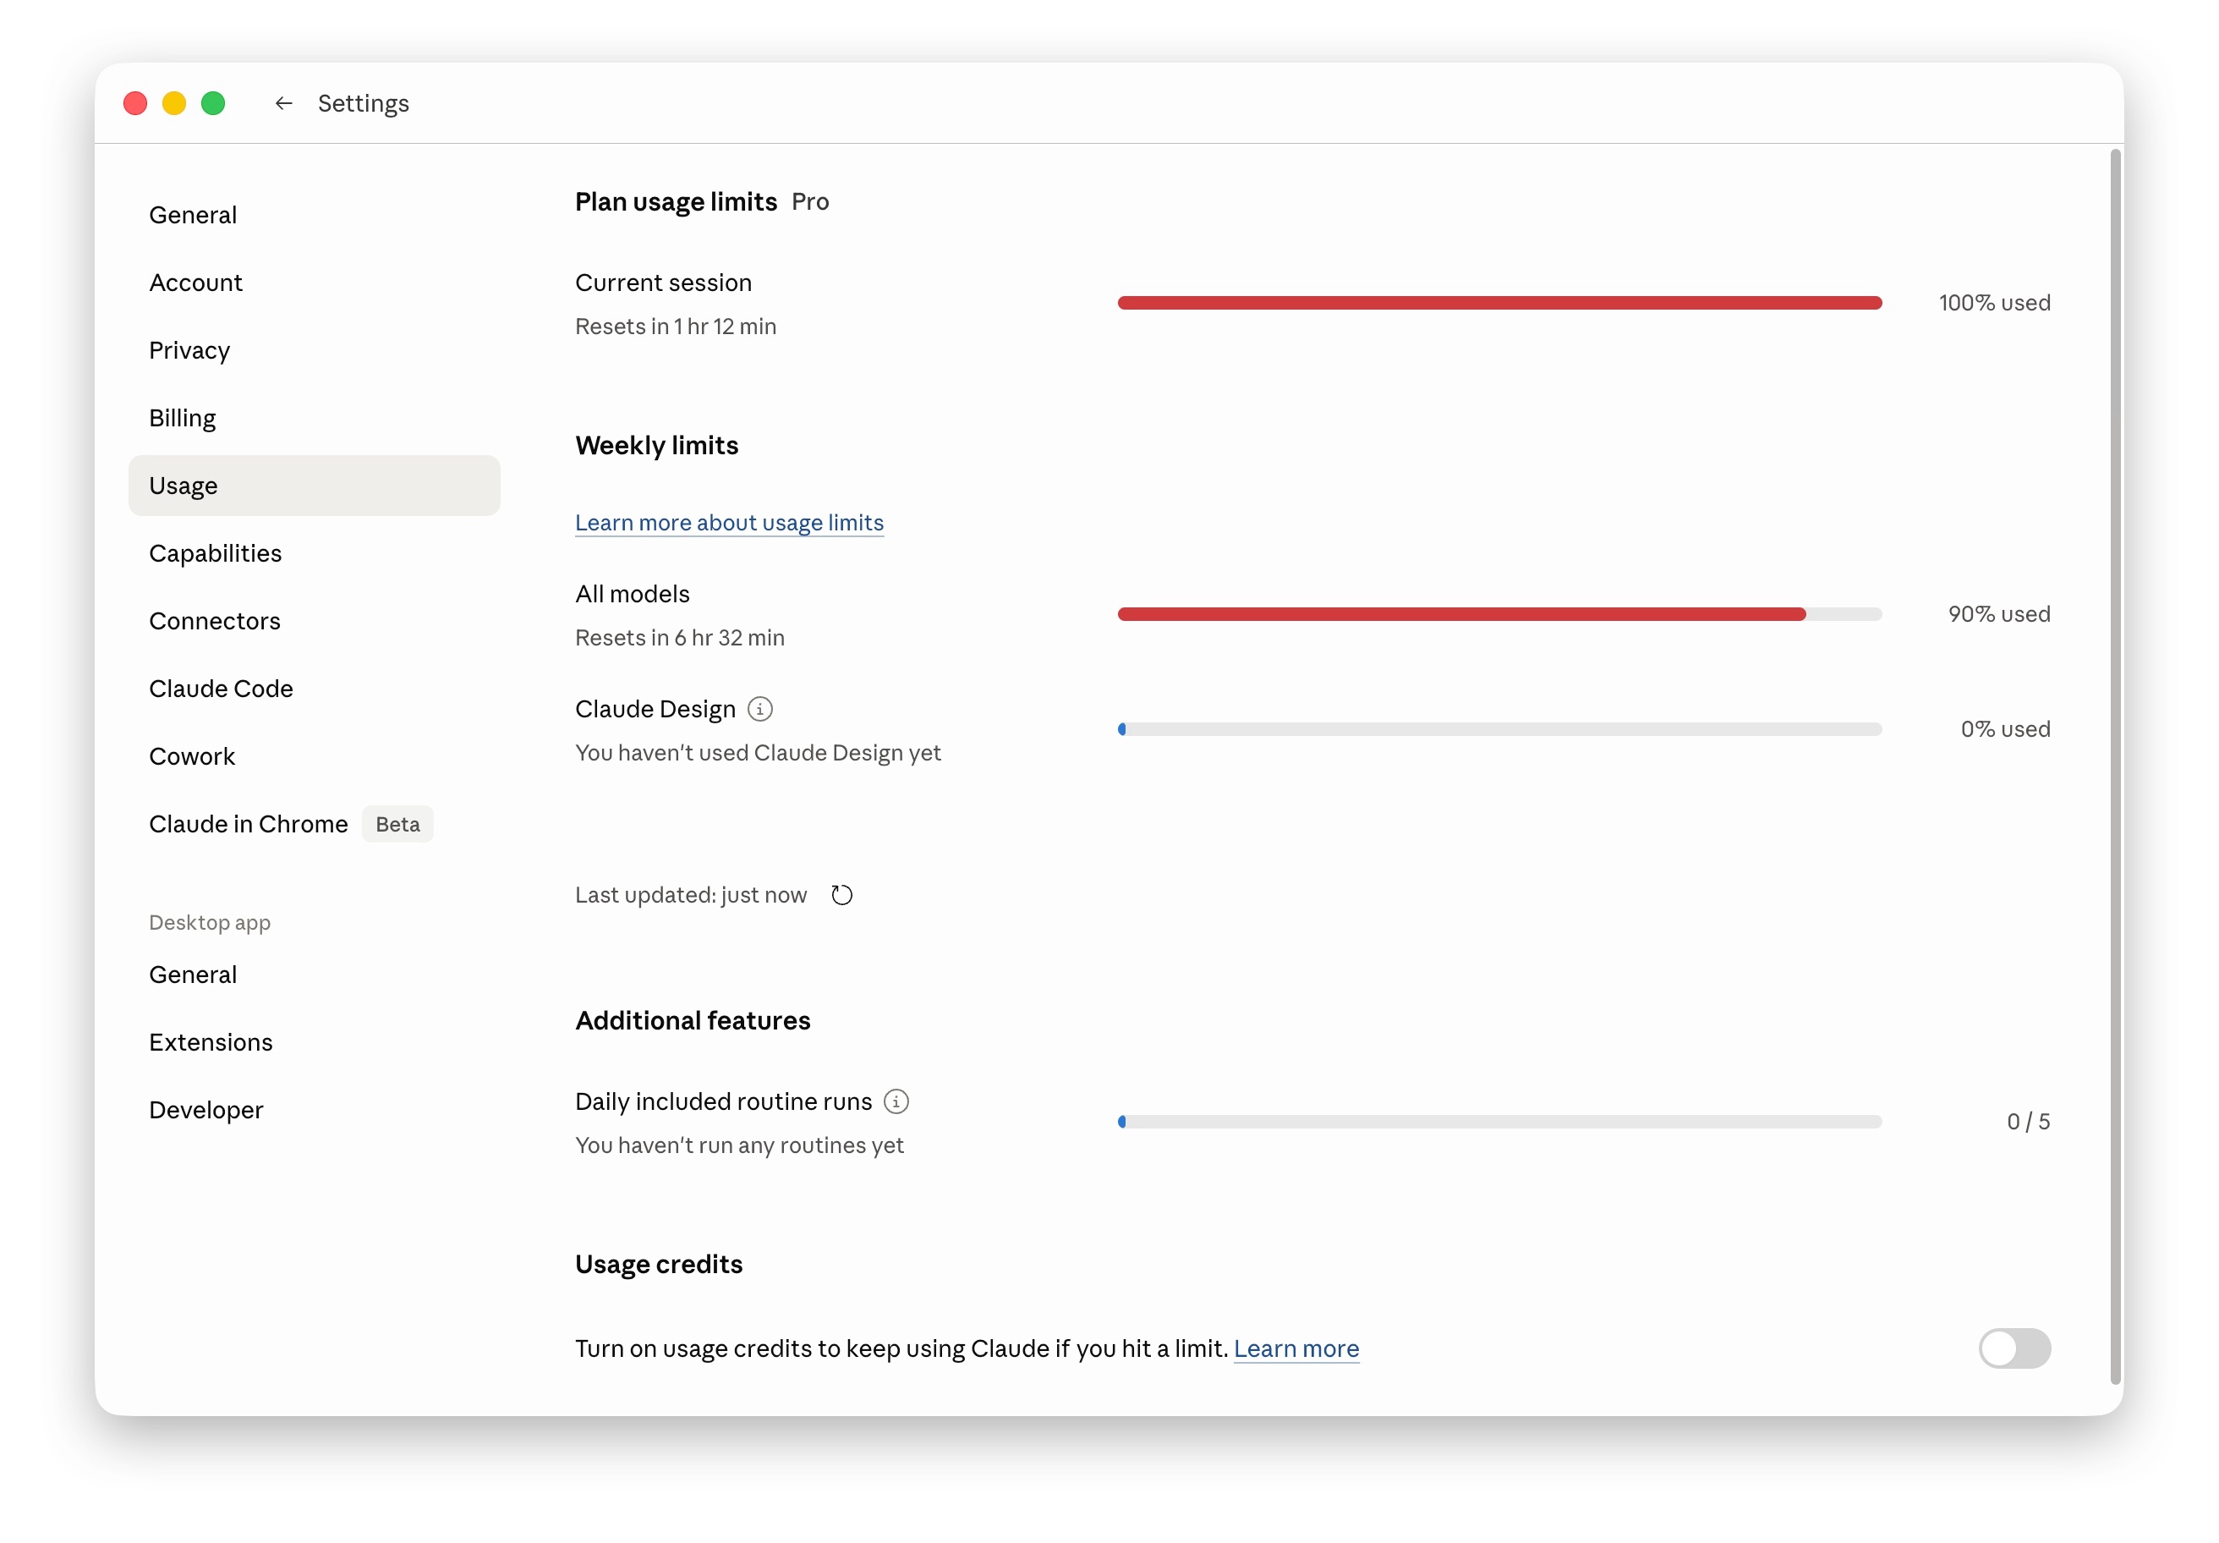Click the 'All models' label
Screen dimensions: 2219x1543
click(632, 594)
